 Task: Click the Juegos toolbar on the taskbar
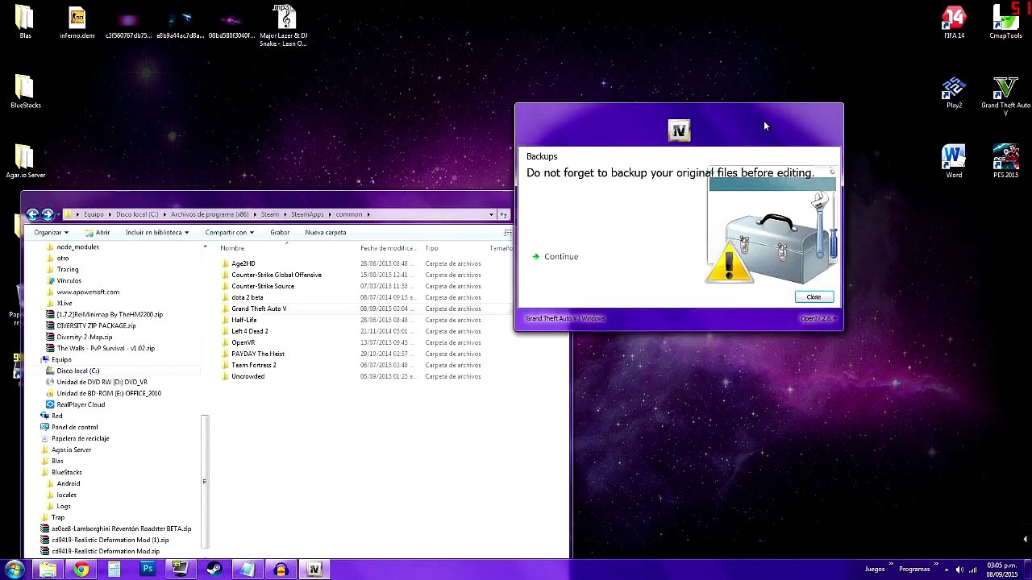(875, 570)
